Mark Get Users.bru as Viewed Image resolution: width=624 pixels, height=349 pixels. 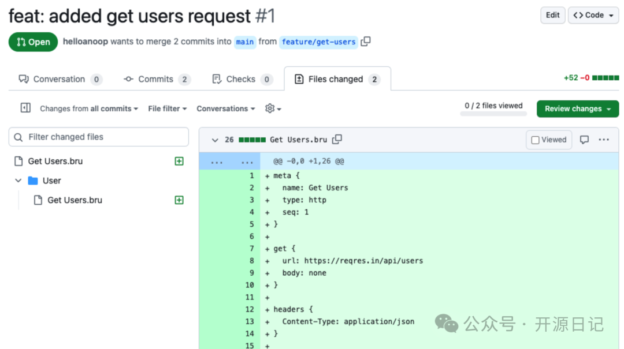pyautogui.click(x=549, y=140)
